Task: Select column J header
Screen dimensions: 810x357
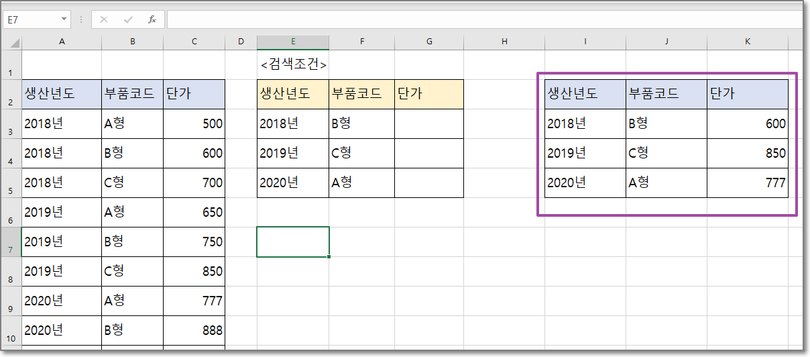Action: point(667,42)
